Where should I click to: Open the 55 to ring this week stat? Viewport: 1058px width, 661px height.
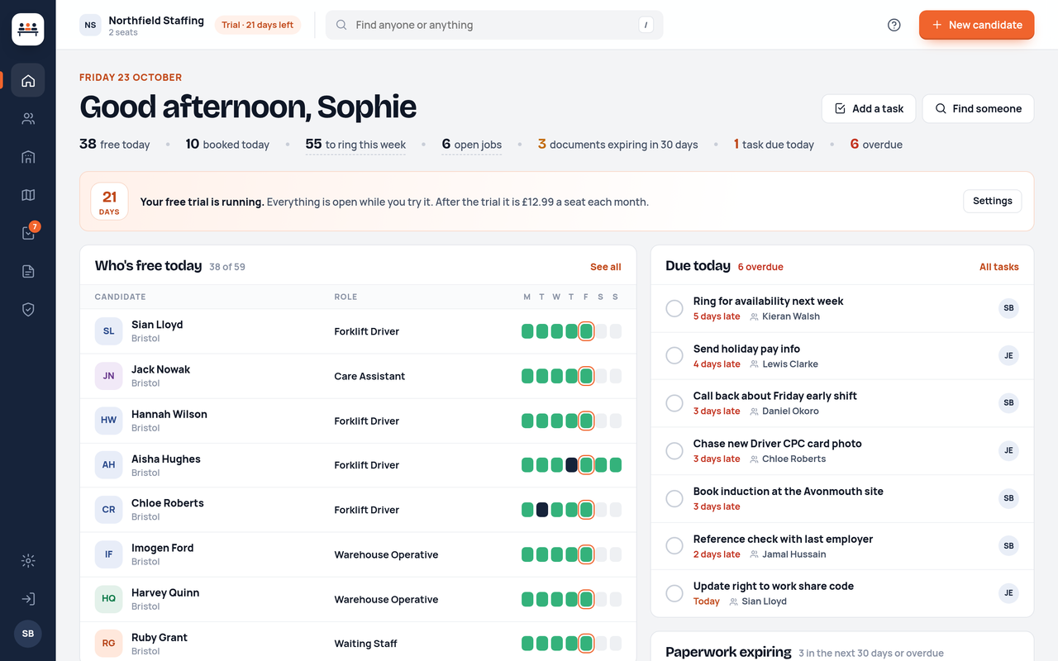pyautogui.click(x=355, y=145)
